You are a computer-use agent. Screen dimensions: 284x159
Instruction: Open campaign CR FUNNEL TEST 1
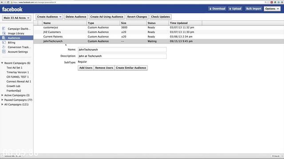[x=17, y=77]
